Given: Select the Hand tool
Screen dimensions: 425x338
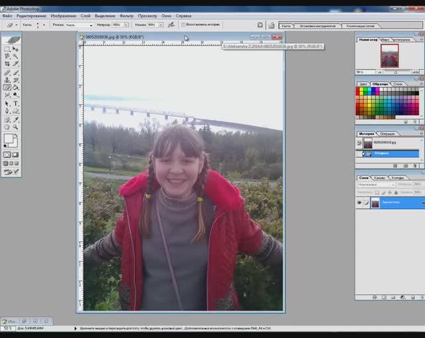Looking at the screenshot, I should tap(7, 127).
